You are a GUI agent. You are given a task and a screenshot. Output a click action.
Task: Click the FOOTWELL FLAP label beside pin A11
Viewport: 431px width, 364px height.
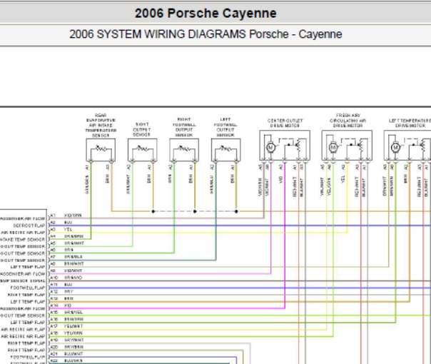pyautogui.click(x=28, y=288)
